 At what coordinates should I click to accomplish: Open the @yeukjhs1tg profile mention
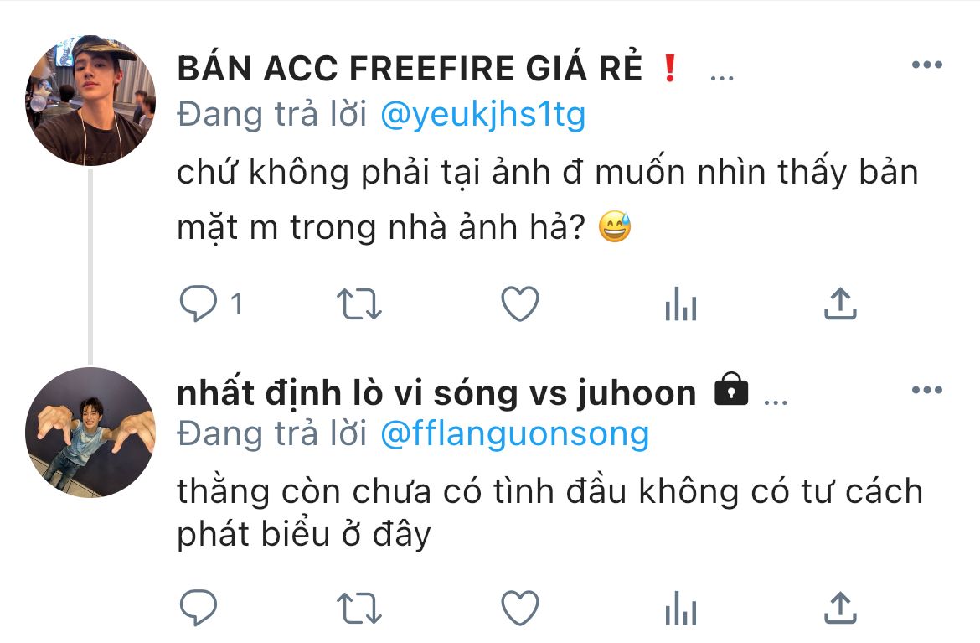pyautogui.click(x=482, y=115)
